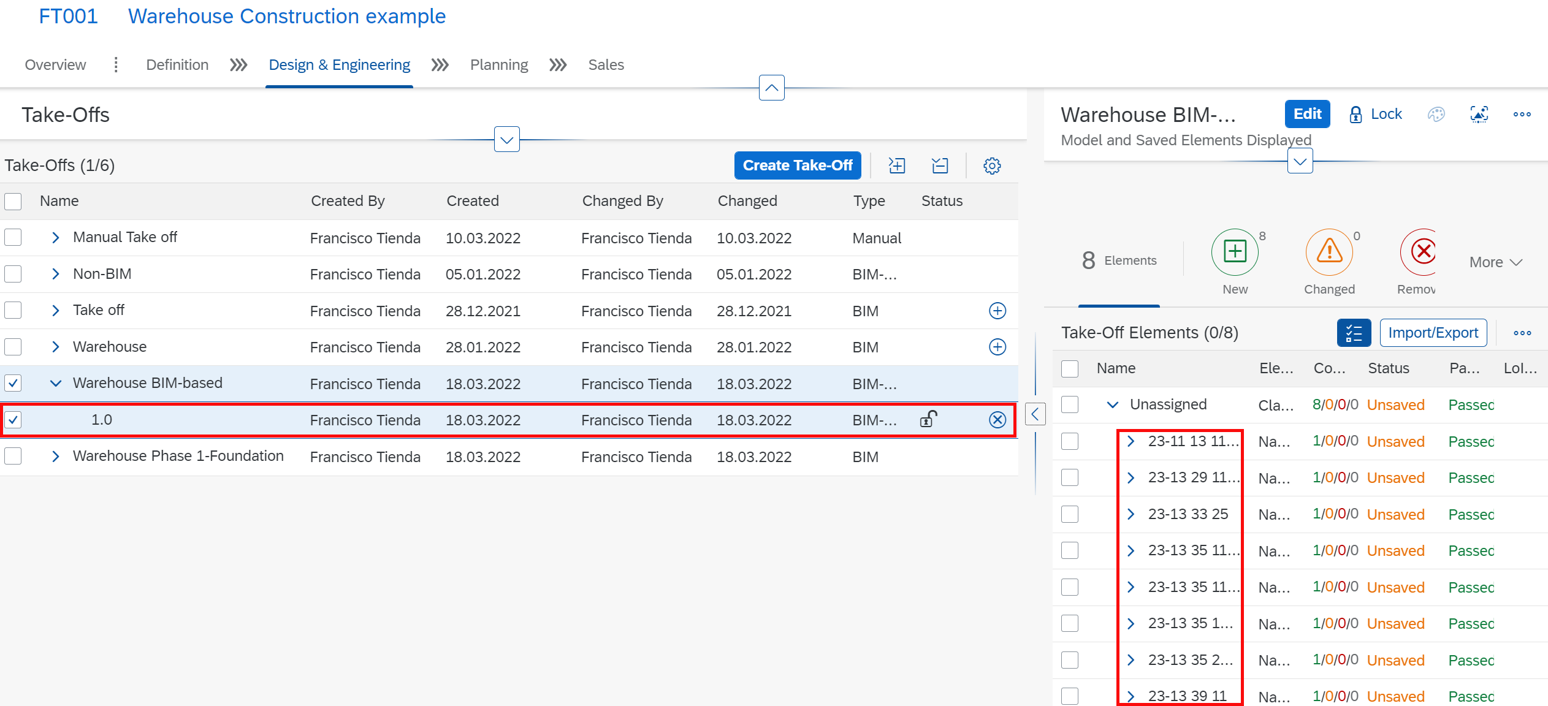Uncheck the version 1.0 row checkbox

click(x=13, y=420)
